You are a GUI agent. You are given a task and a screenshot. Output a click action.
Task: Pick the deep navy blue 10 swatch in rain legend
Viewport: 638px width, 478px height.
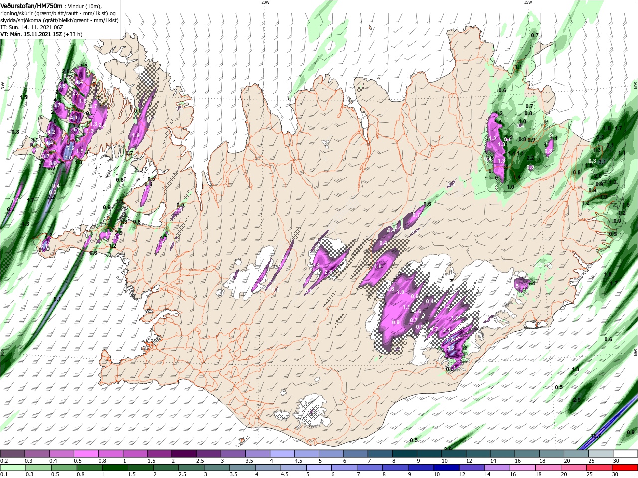tap(446, 468)
